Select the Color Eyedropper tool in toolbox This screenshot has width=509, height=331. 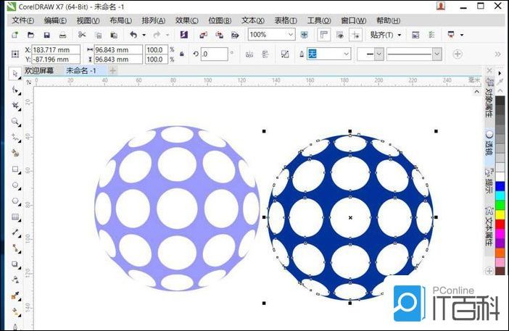pos(15,296)
